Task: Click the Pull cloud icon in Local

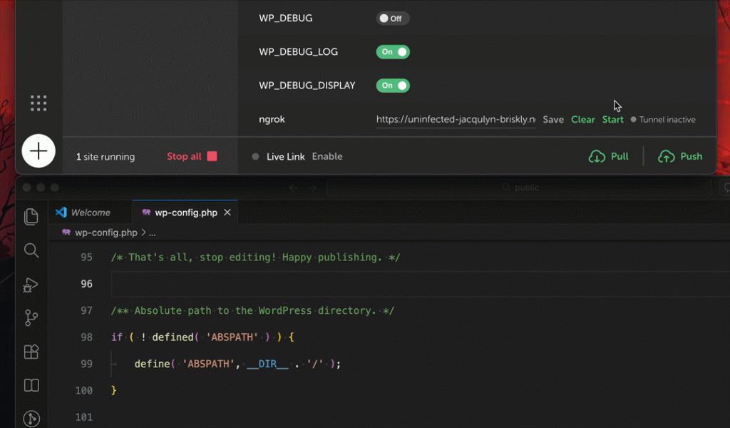Action: tap(597, 156)
